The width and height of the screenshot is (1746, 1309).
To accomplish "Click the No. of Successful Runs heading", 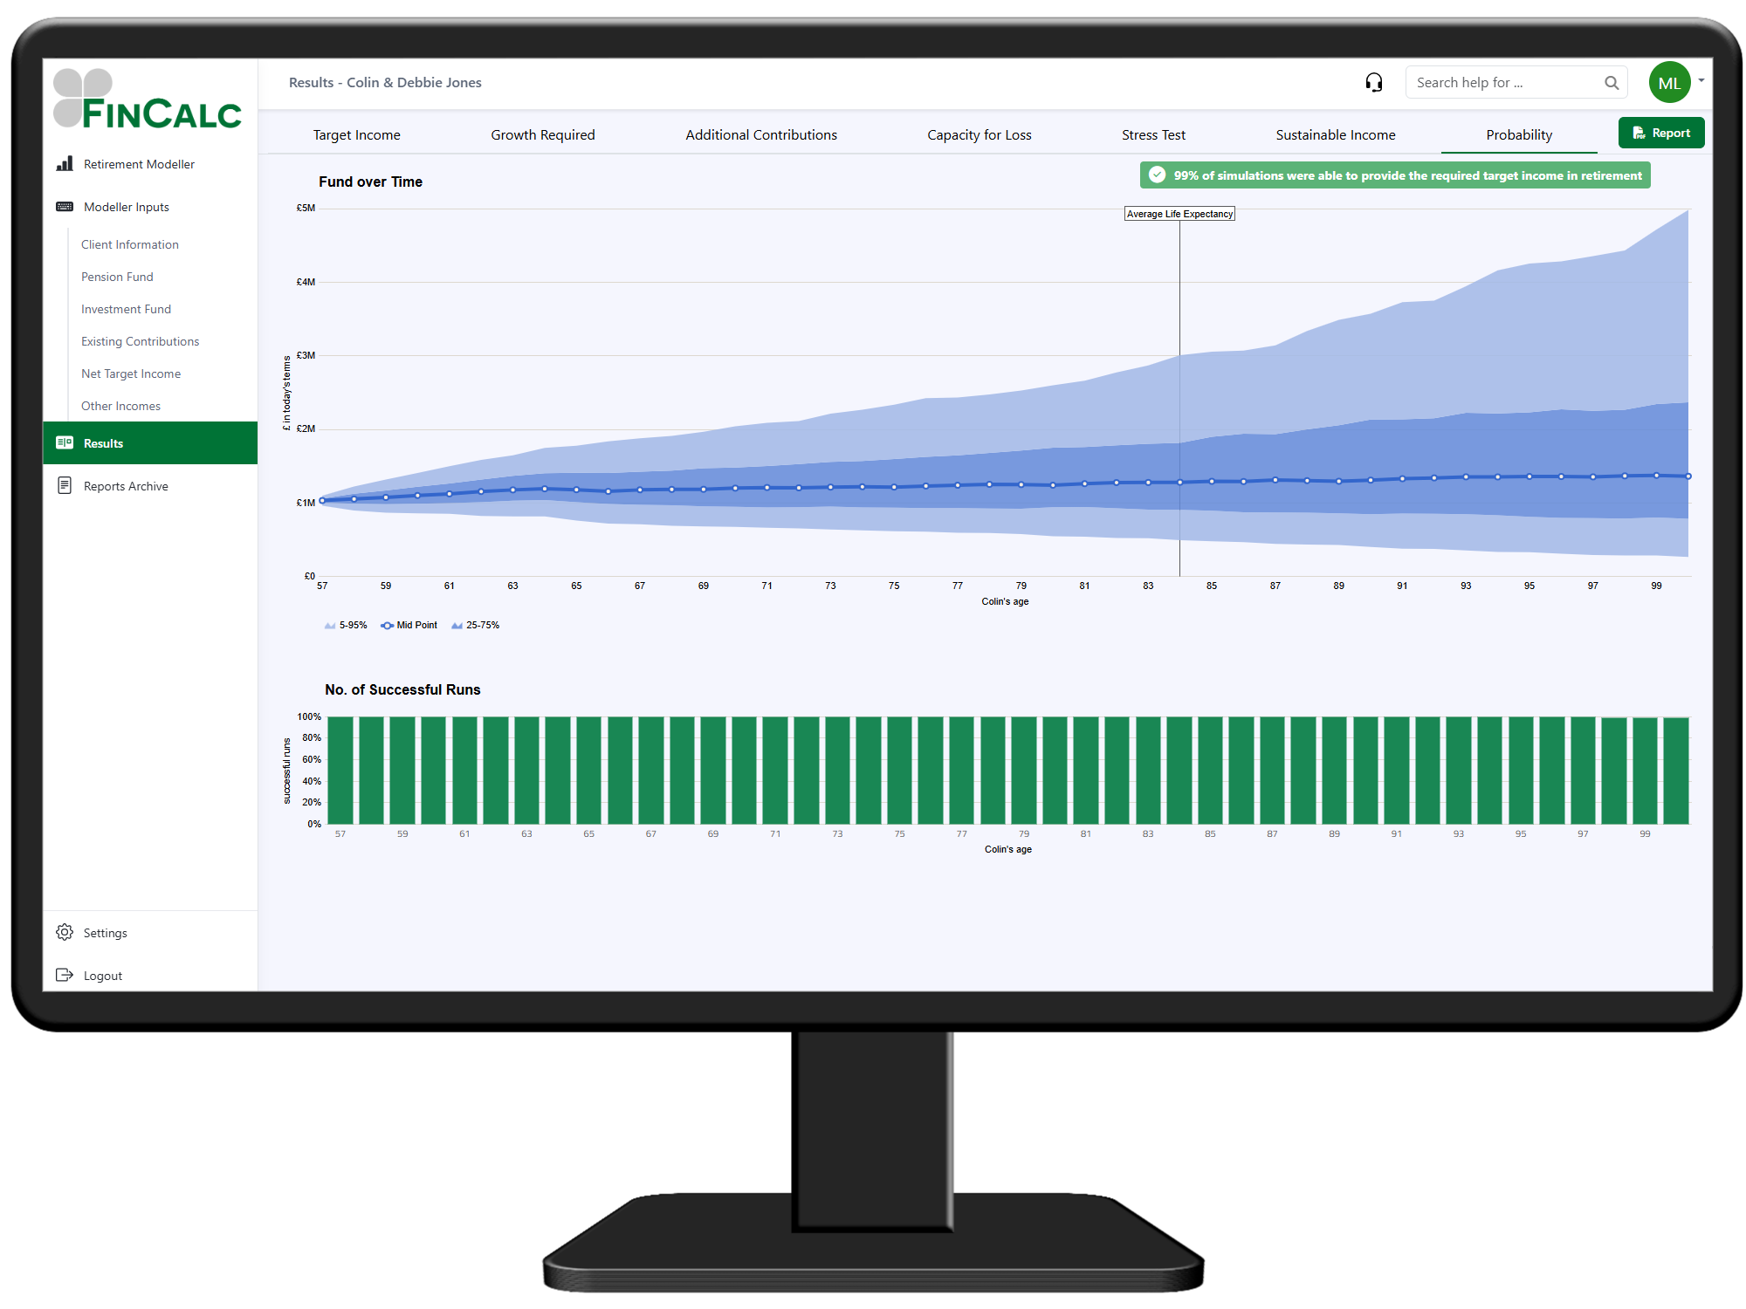I will (402, 689).
